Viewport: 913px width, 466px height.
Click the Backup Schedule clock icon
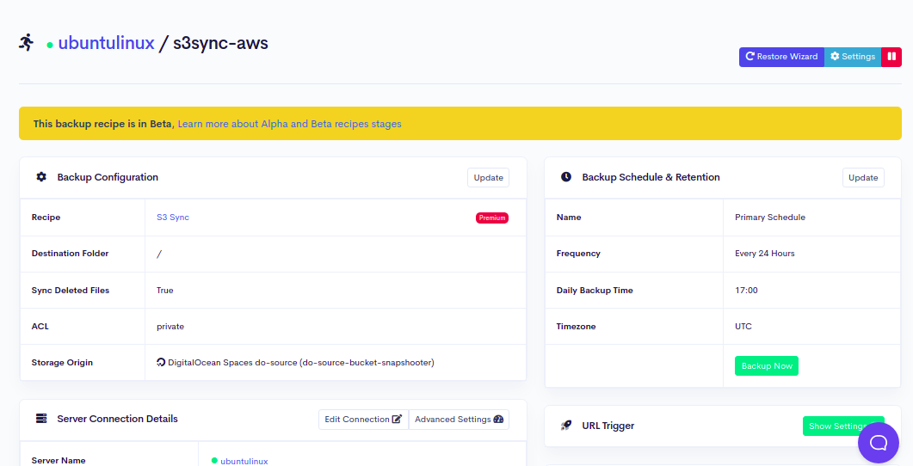(566, 177)
